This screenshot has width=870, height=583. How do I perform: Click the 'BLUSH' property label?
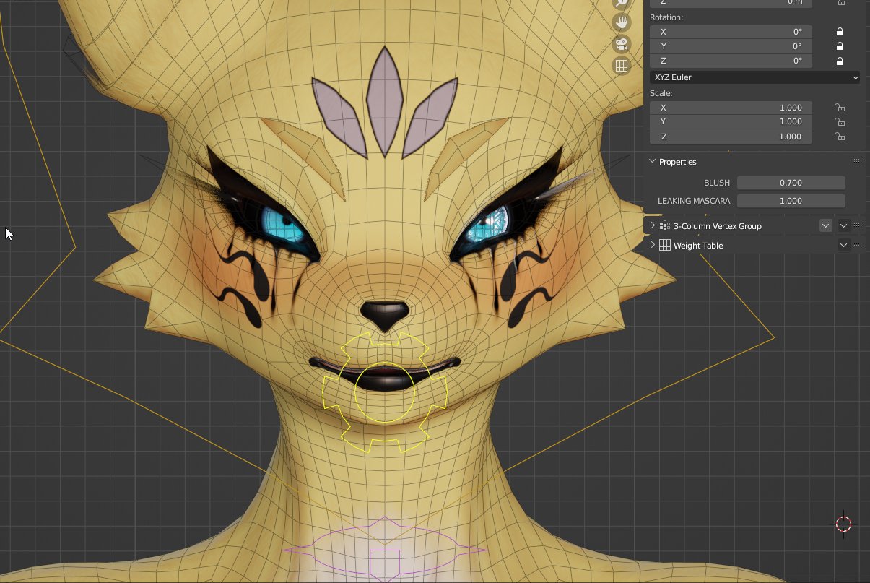pos(717,183)
